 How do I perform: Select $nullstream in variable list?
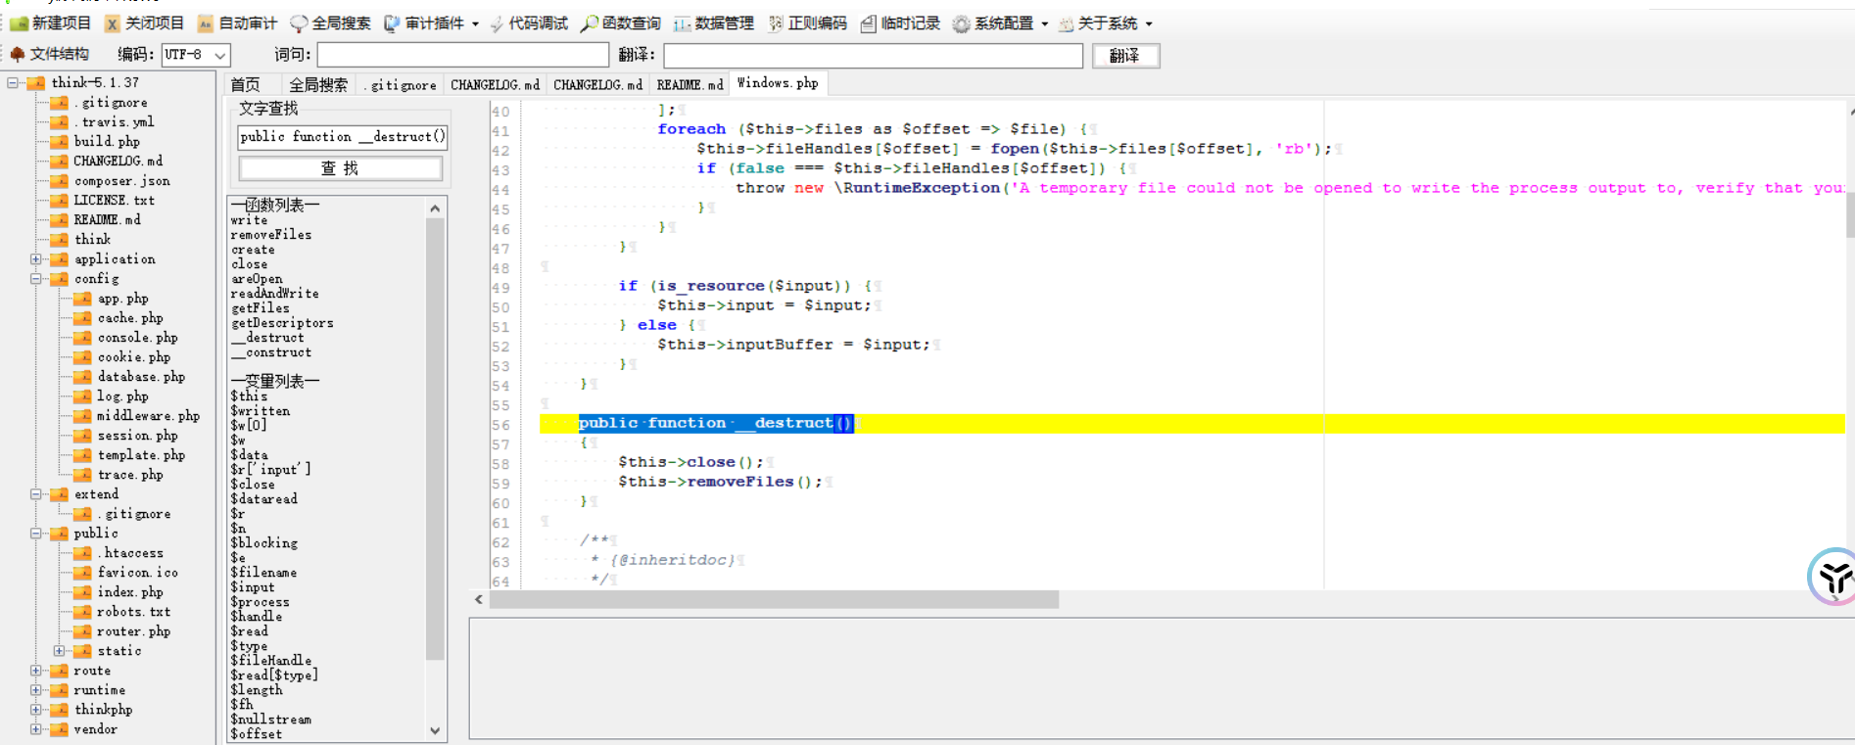(x=271, y=720)
